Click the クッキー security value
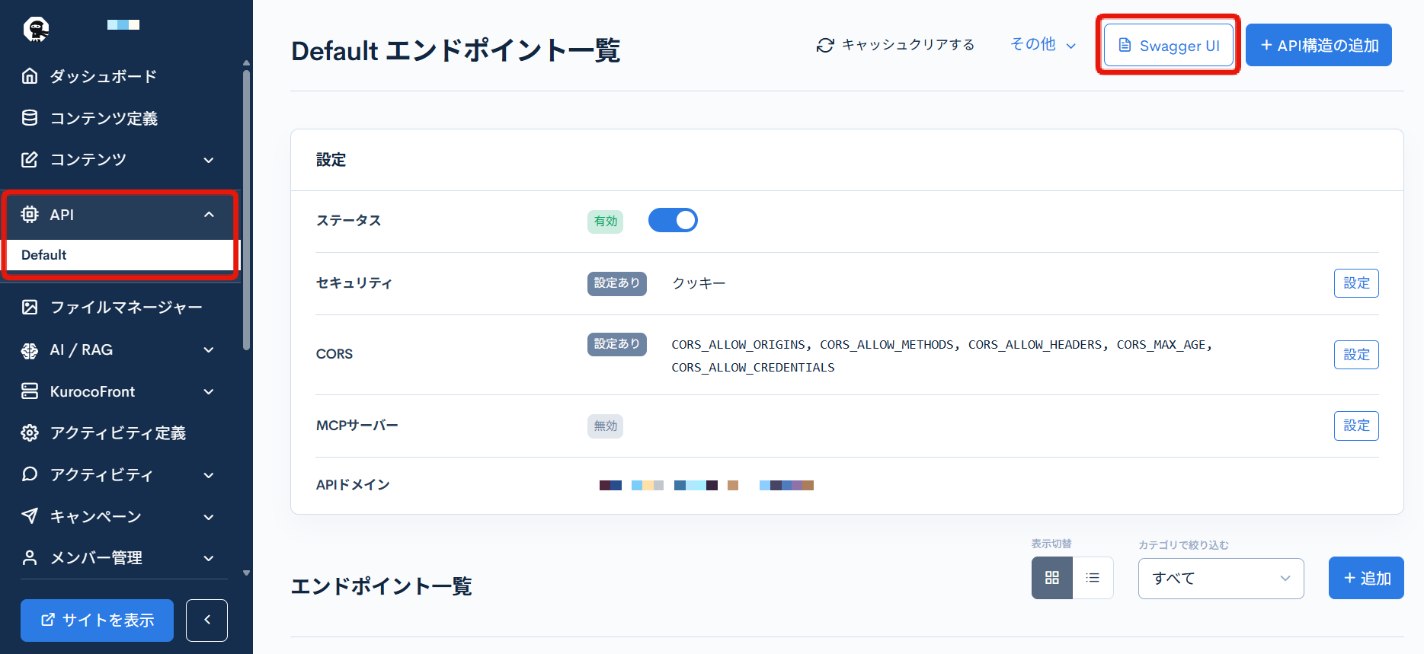This screenshot has height=654, width=1424. 699,283
